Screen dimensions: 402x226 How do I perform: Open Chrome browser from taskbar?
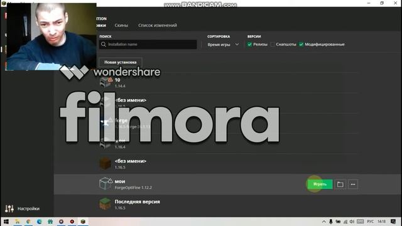28,222
